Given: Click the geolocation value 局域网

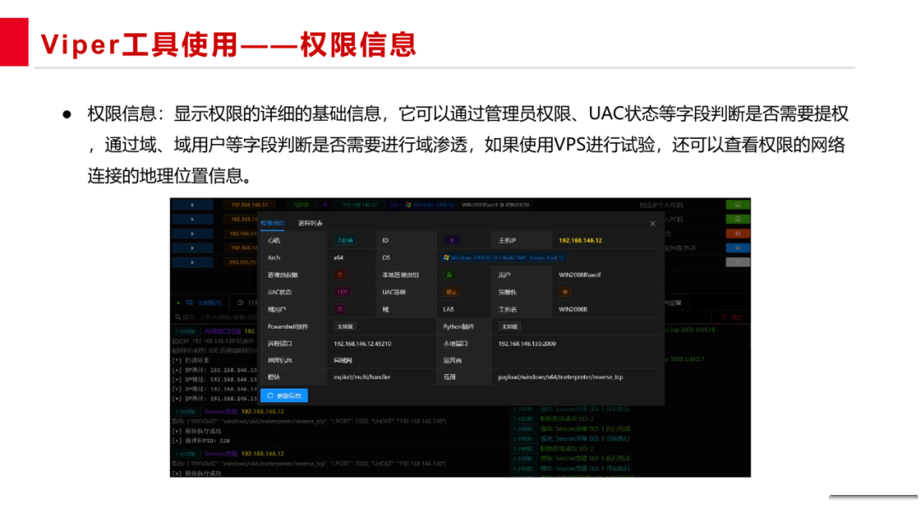Looking at the screenshot, I should point(343,360).
